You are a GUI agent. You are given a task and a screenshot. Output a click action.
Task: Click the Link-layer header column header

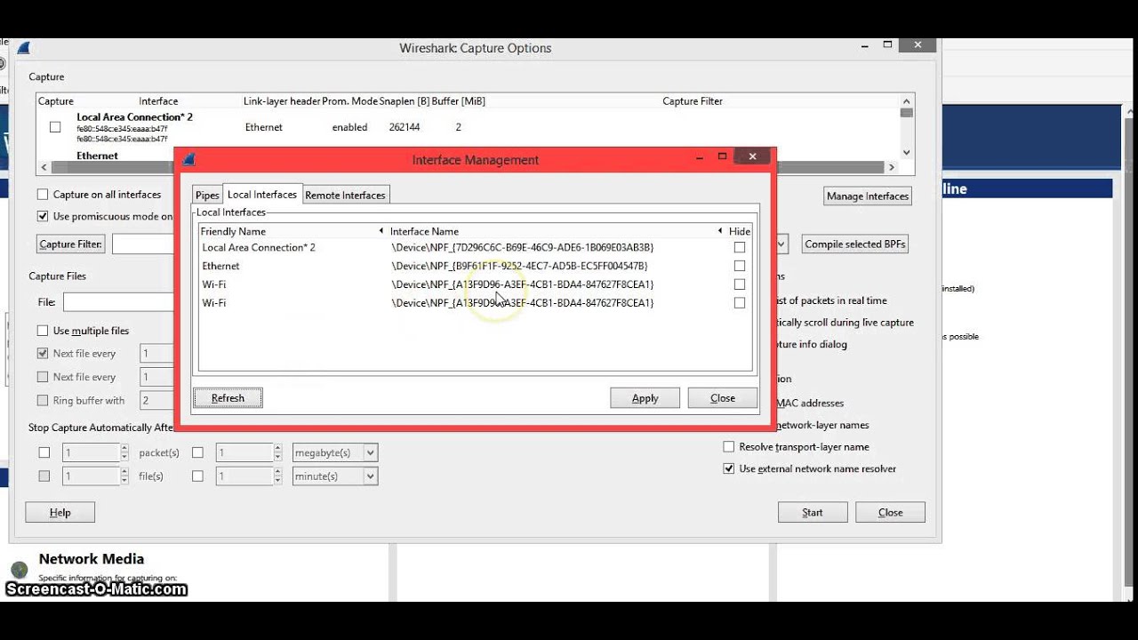[x=281, y=101]
